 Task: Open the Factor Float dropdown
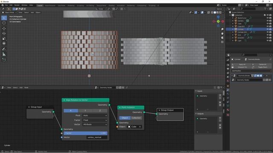[95, 120]
